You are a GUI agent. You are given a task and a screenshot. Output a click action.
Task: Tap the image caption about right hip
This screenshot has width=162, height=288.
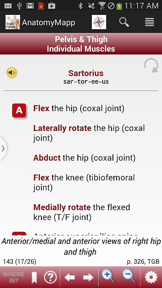[x=81, y=247]
